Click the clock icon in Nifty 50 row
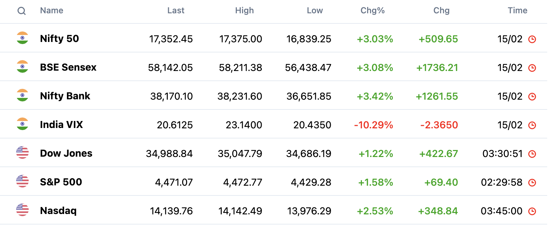Image resolution: width=550 pixels, height=228 pixels. [x=532, y=39]
